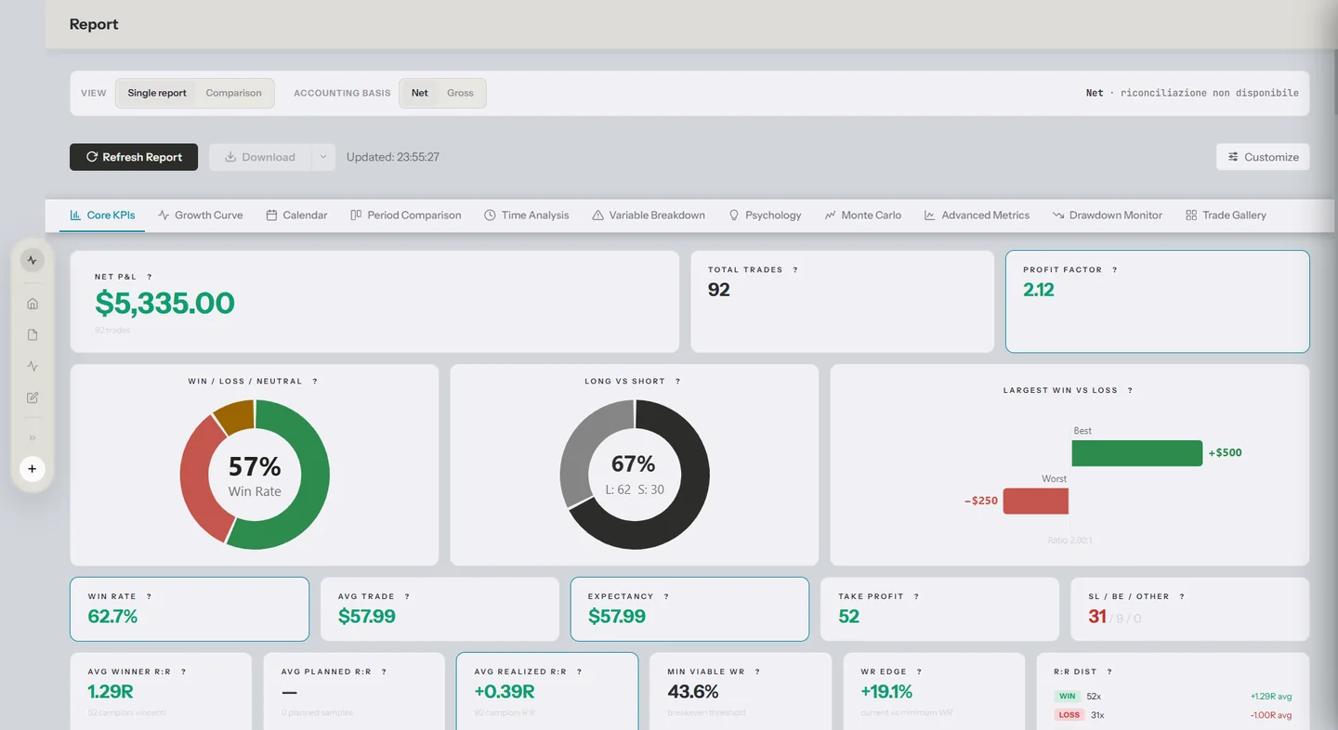
Task: Show help for Largest Win vs Loss
Action: click(1130, 391)
